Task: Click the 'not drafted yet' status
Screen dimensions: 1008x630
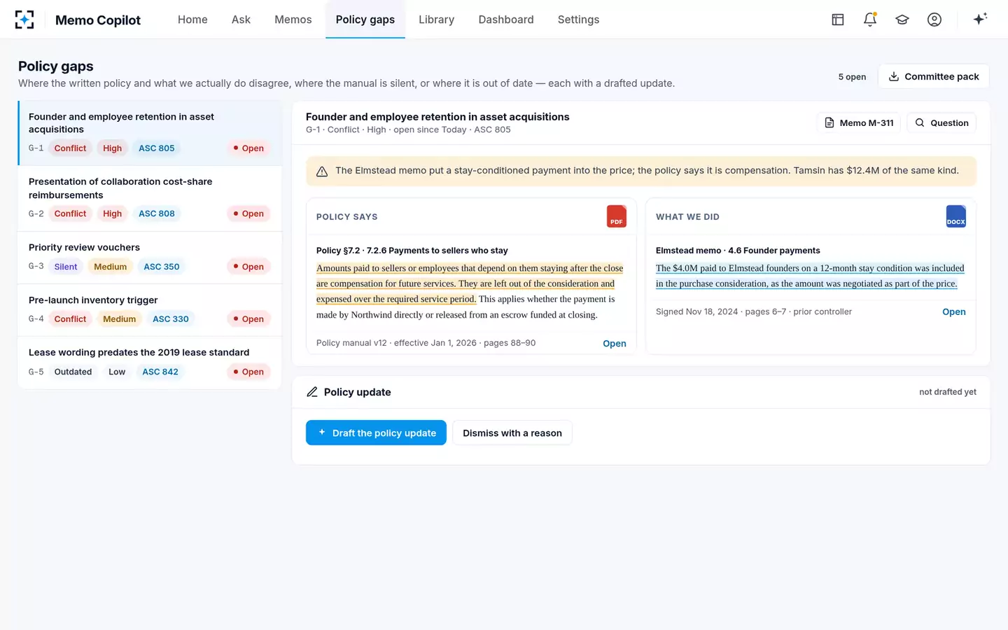Action: tap(947, 392)
